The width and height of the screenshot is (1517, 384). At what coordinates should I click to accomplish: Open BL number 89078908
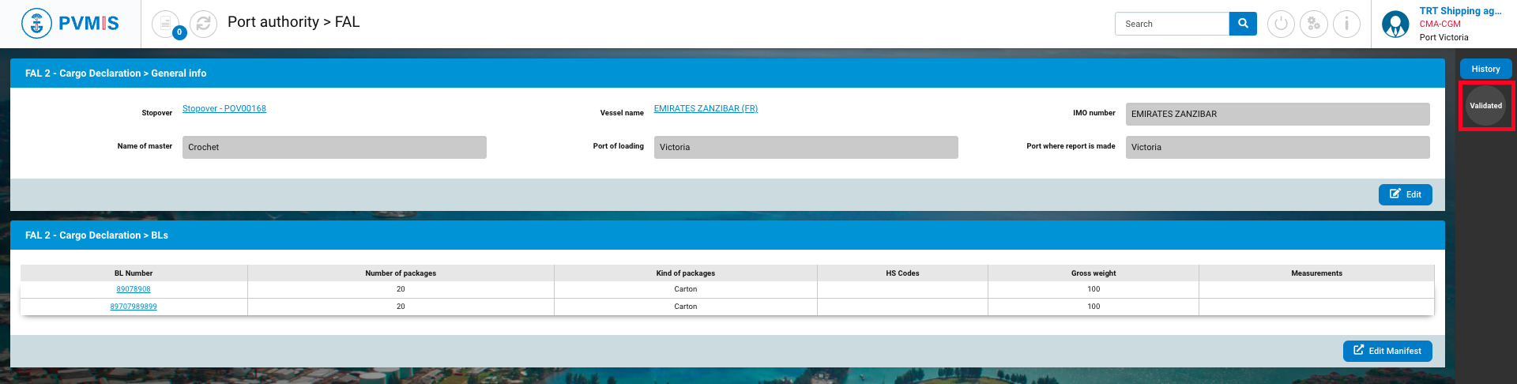tap(134, 289)
